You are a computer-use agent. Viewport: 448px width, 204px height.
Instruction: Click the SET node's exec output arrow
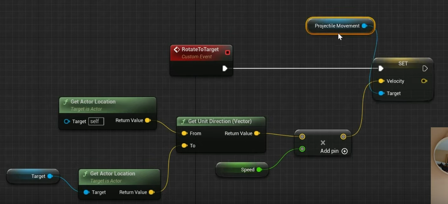point(425,68)
